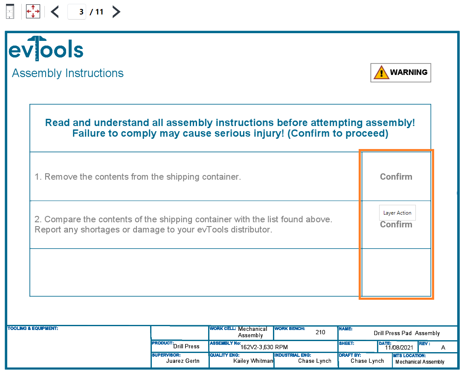Click the 'Layer Action' tooltip label
464x373 pixels.
point(397,213)
